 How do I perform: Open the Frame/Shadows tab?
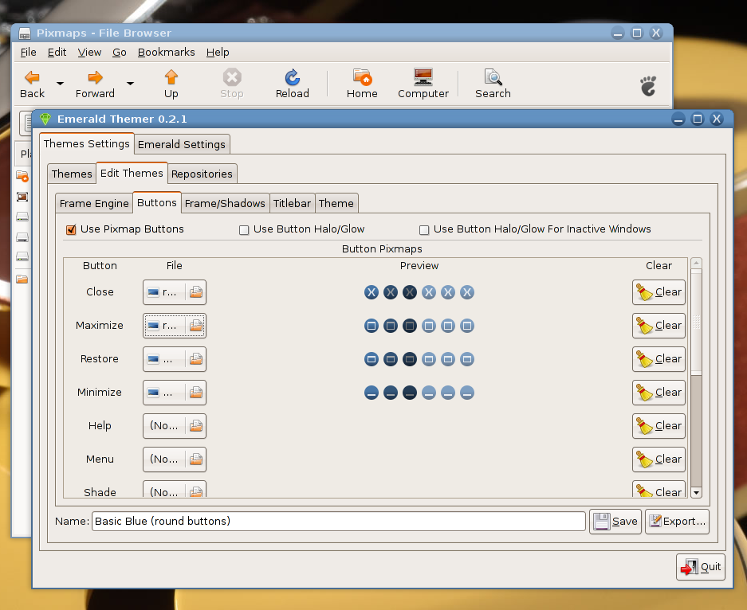coord(224,203)
